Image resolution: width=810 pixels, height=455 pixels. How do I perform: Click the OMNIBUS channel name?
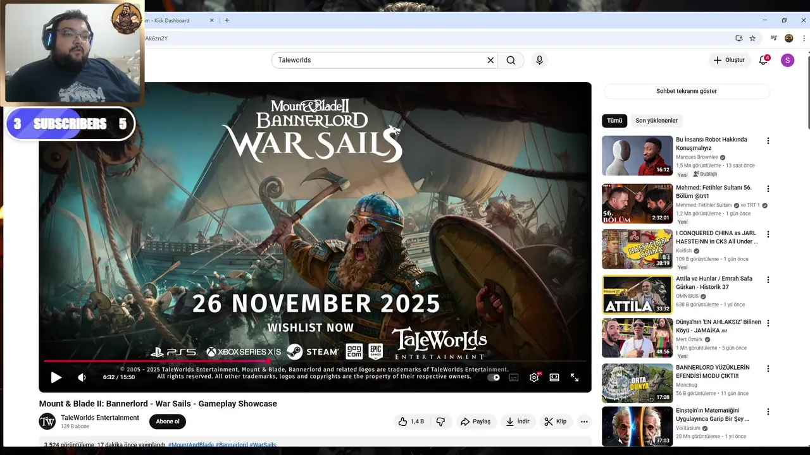point(687,296)
